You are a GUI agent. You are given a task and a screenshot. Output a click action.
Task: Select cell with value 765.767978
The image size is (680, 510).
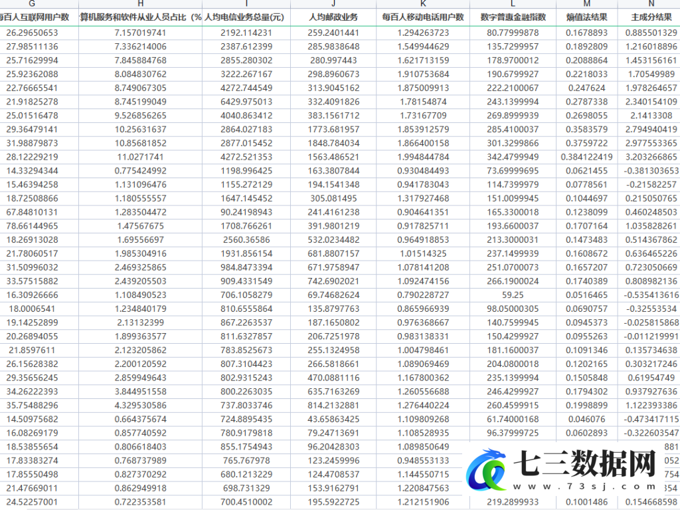[246, 461]
